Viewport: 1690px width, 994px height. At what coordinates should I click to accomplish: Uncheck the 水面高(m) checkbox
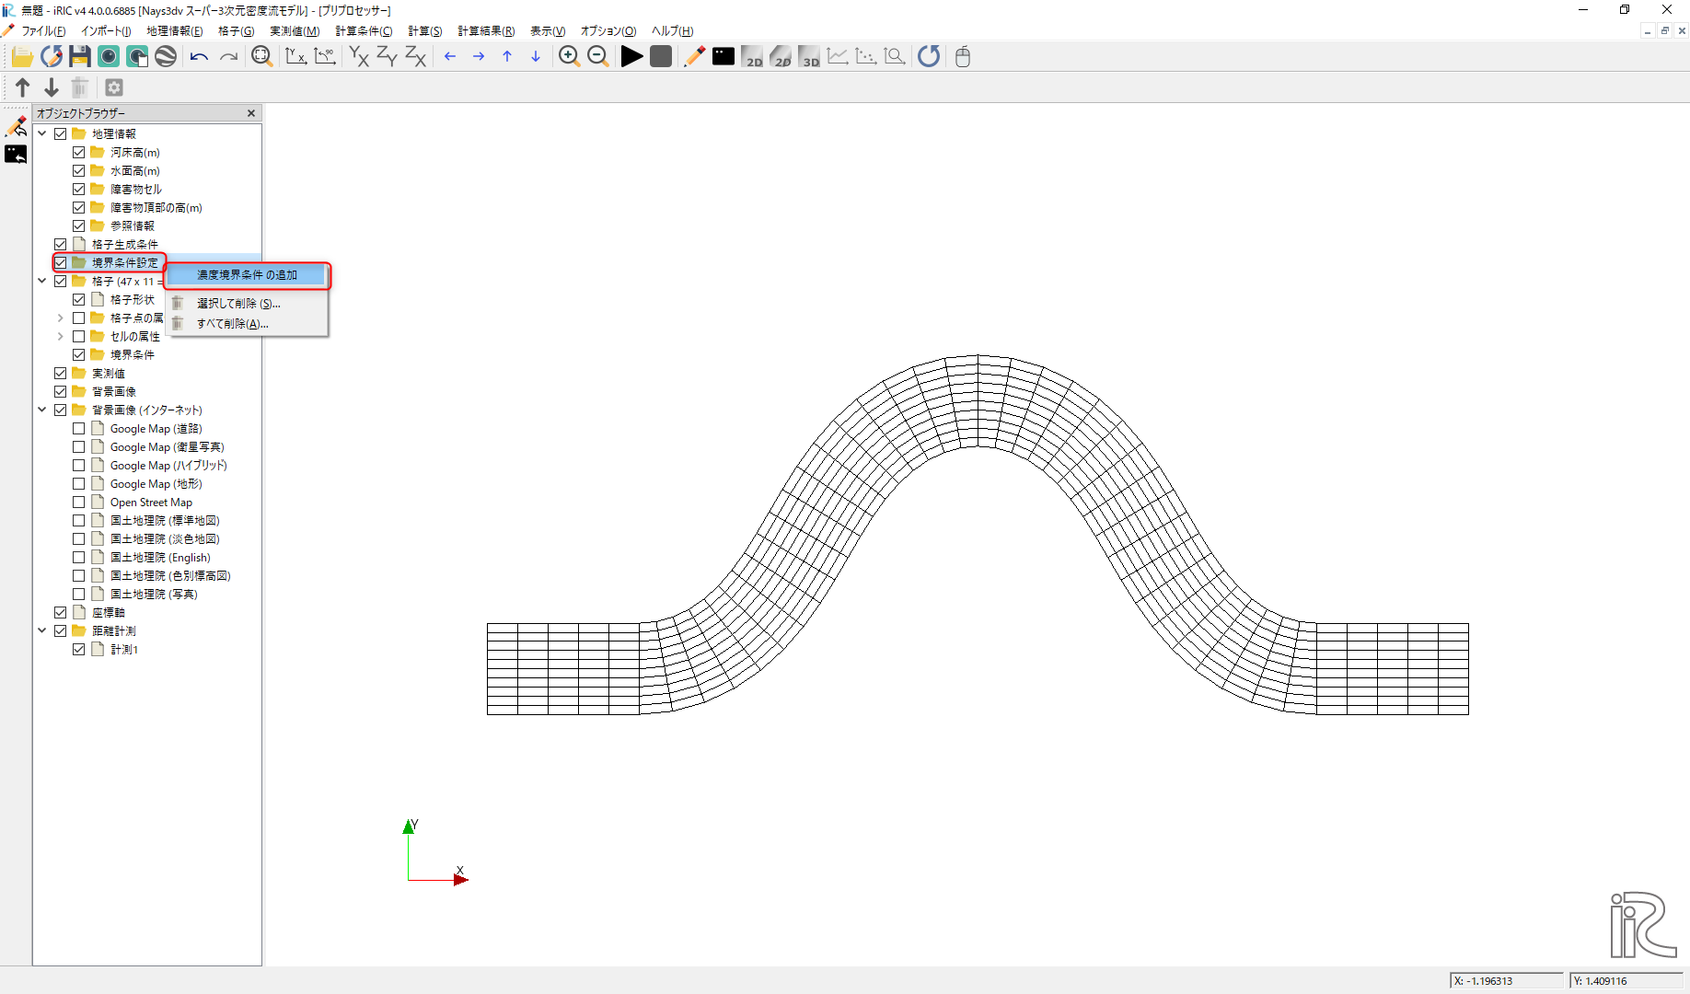tap(79, 171)
